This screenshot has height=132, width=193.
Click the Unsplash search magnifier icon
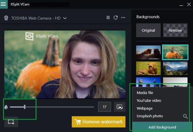click(185, 116)
